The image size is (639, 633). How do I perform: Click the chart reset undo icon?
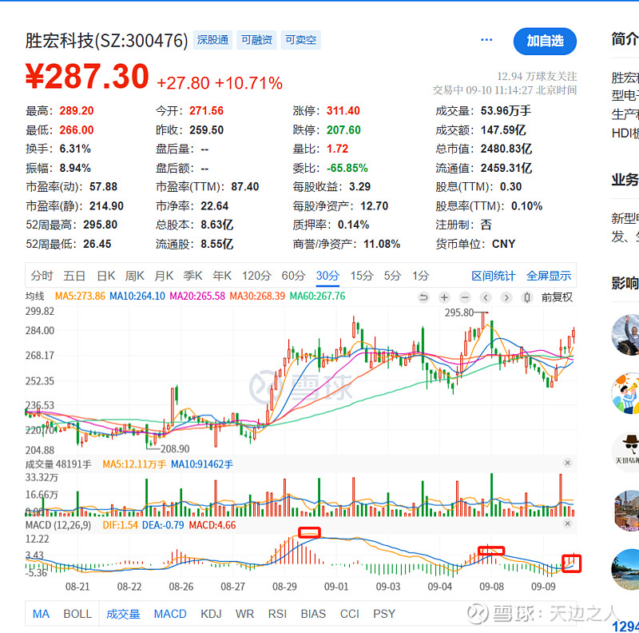click(424, 298)
